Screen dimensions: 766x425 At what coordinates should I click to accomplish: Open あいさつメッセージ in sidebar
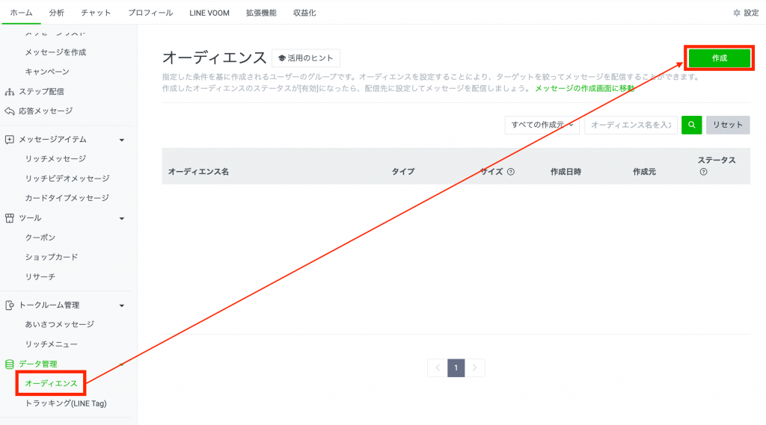tap(60, 324)
